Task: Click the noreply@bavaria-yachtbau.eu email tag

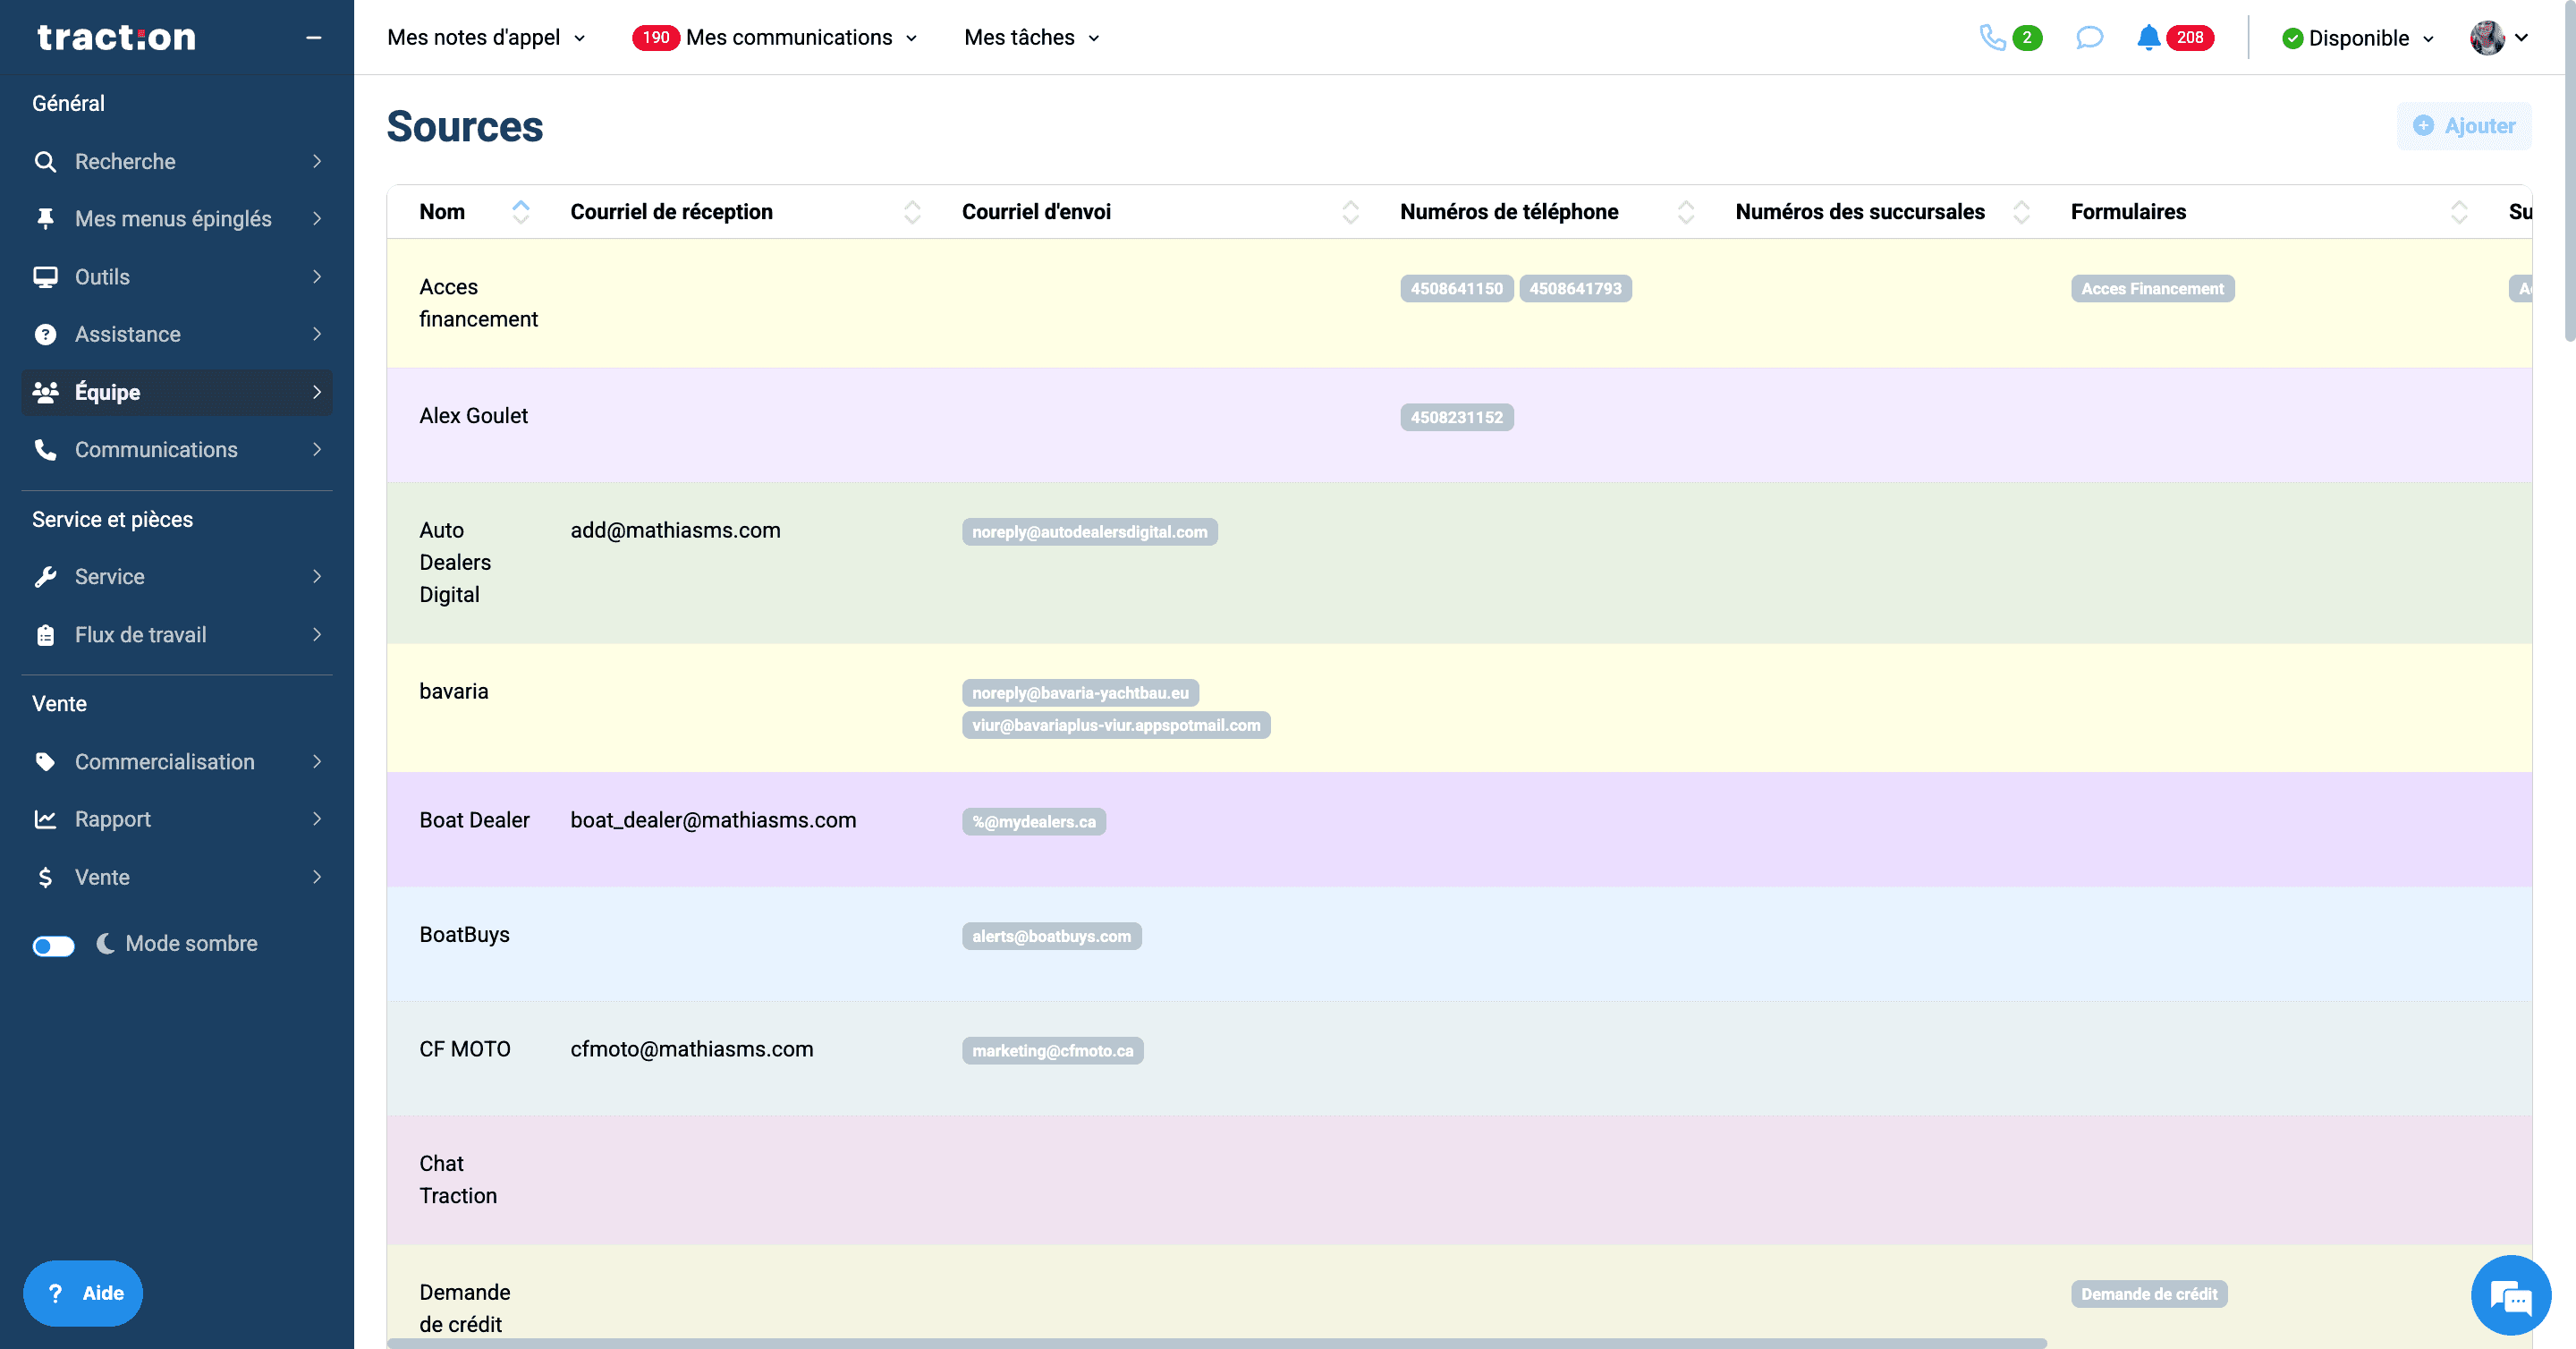Action: (x=1080, y=692)
